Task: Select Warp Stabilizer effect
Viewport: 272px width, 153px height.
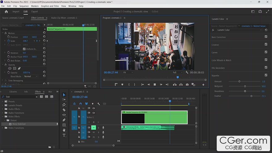Action: coord(19,124)
